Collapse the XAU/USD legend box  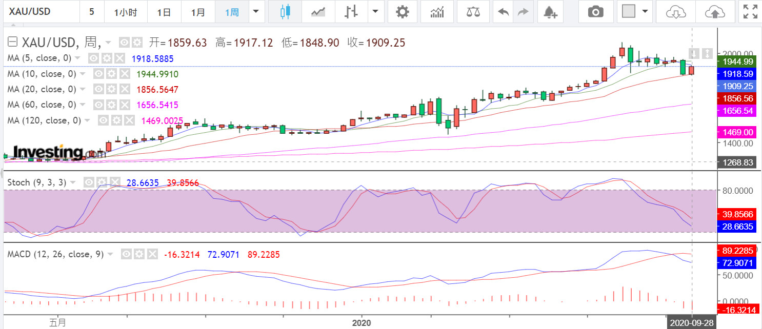pyautogui.click(x=13, y=43)
